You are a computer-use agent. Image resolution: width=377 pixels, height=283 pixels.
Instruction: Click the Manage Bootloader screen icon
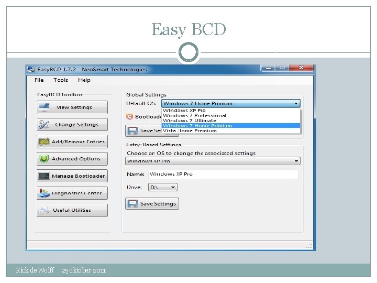point(44,176)
